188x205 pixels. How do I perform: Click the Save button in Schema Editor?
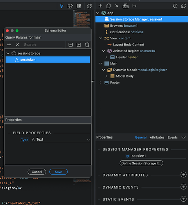point(58,172)
